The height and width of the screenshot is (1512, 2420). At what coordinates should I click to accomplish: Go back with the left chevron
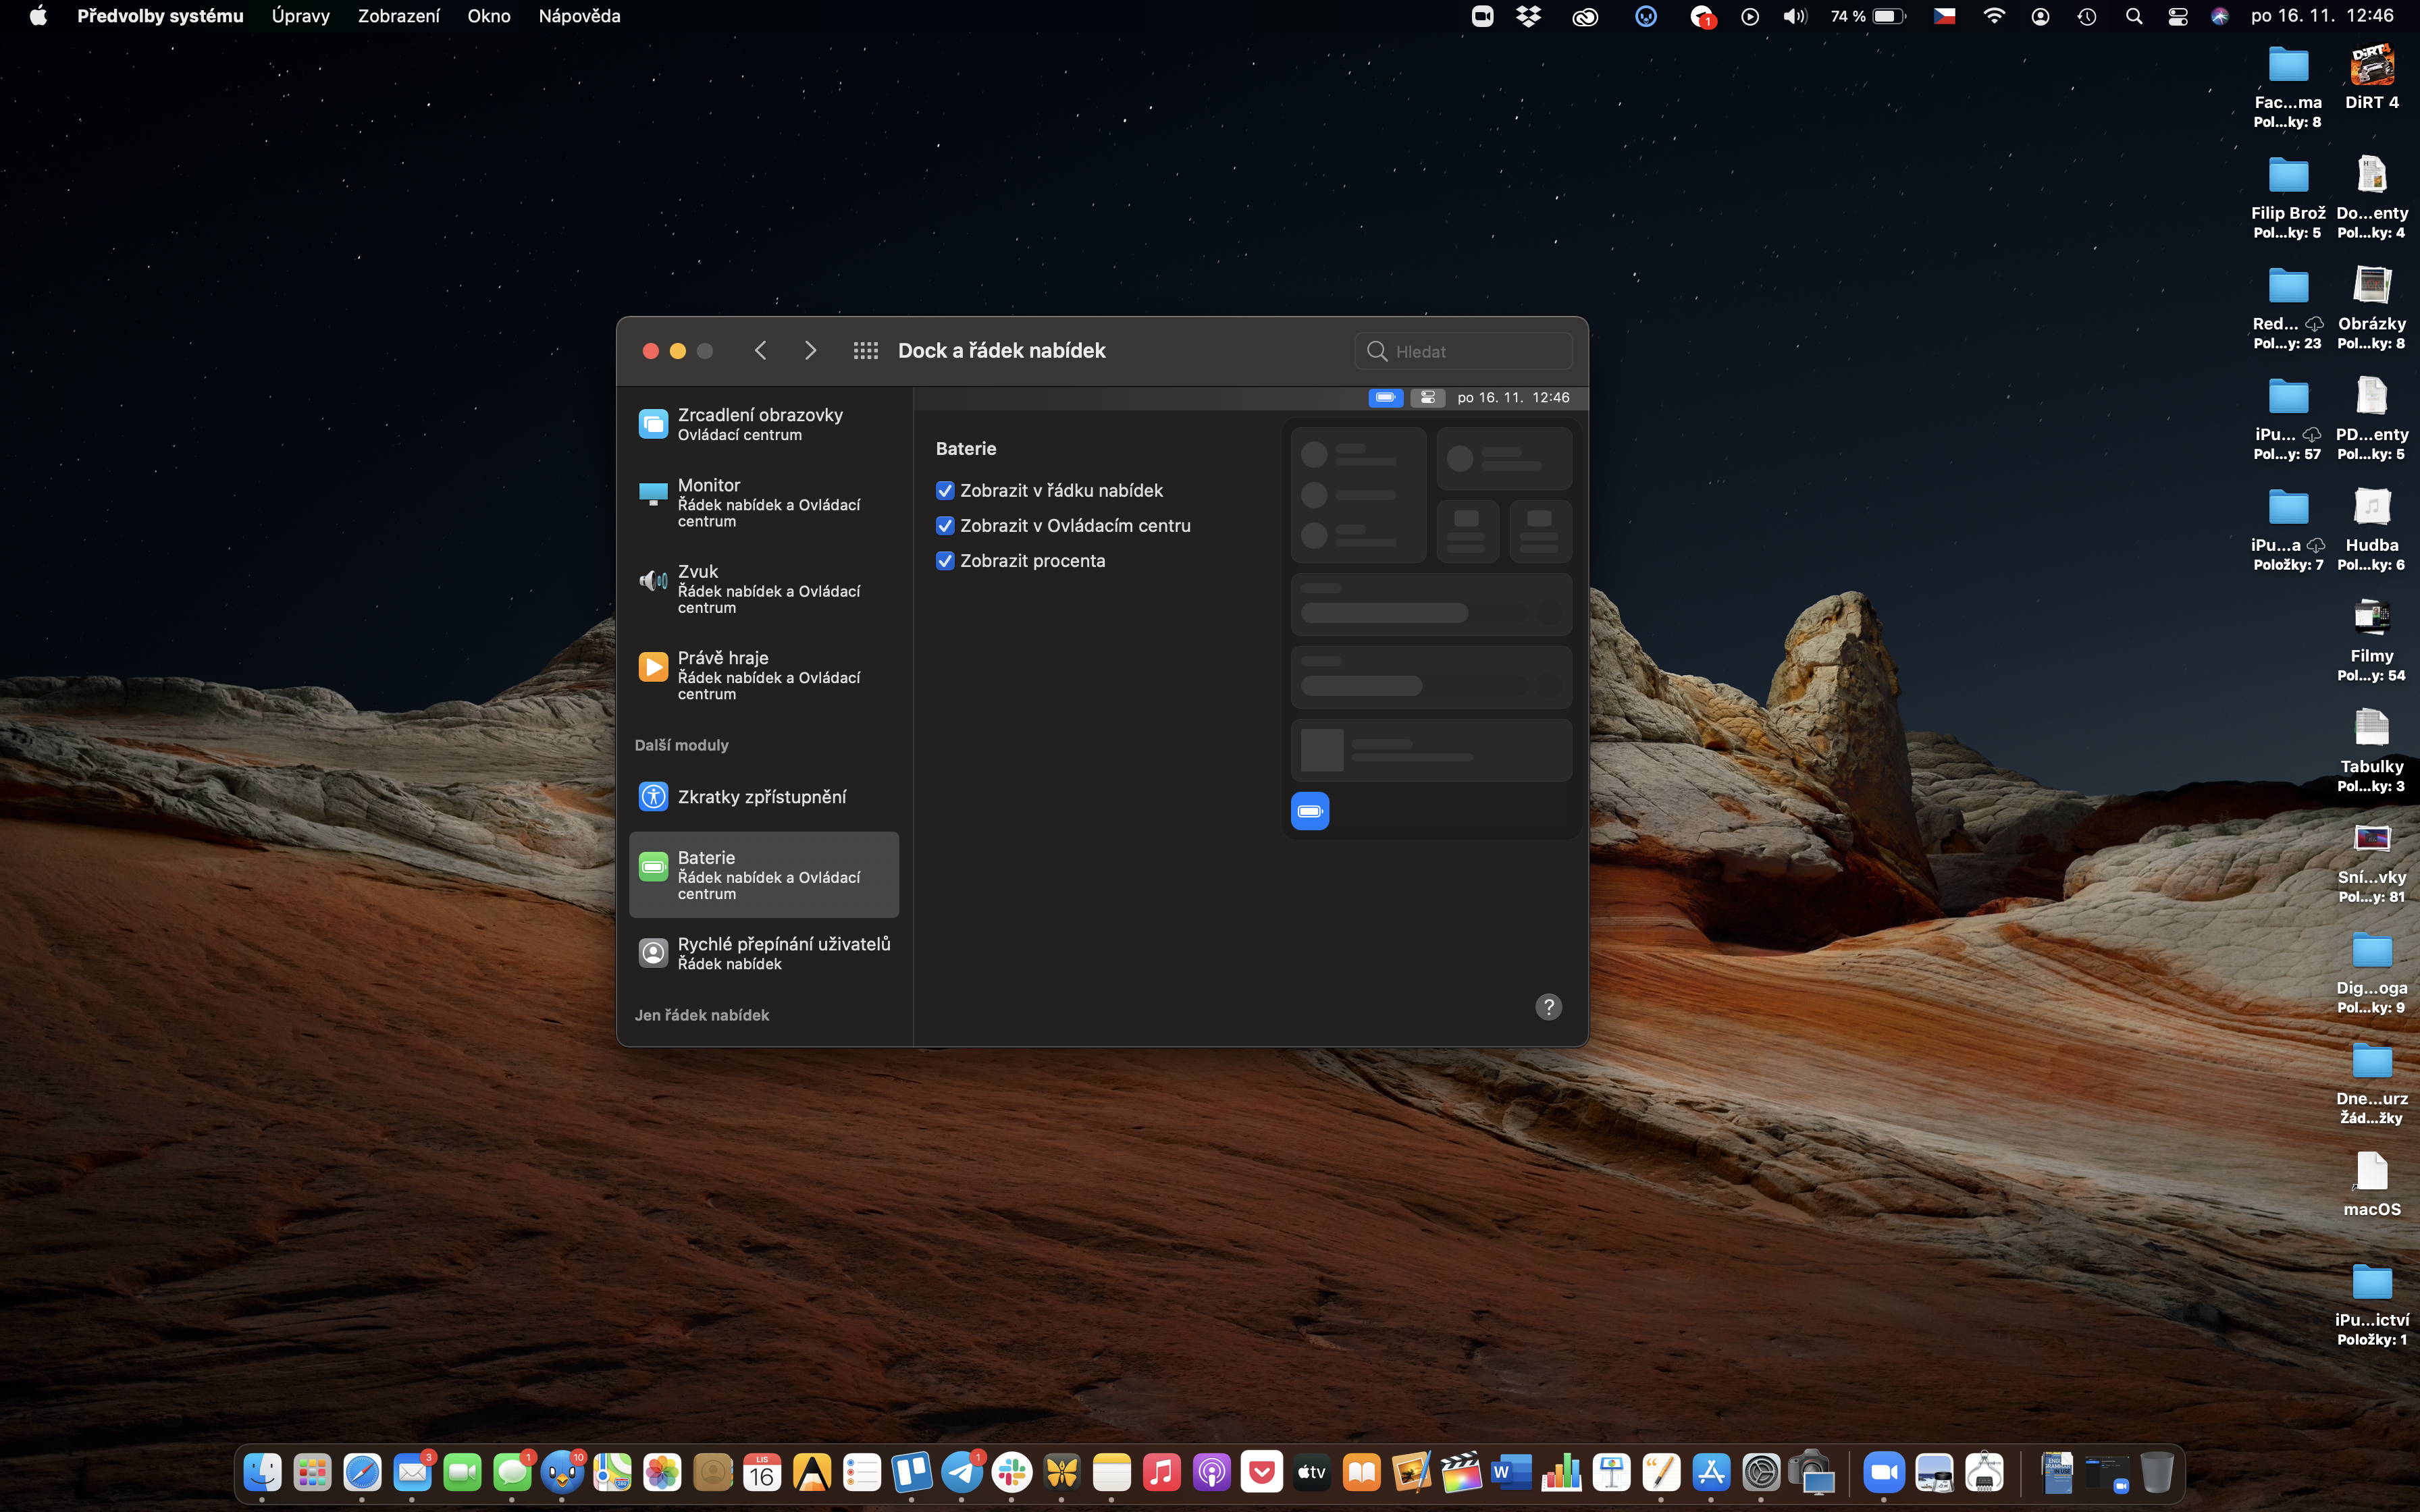pos(761,351)
